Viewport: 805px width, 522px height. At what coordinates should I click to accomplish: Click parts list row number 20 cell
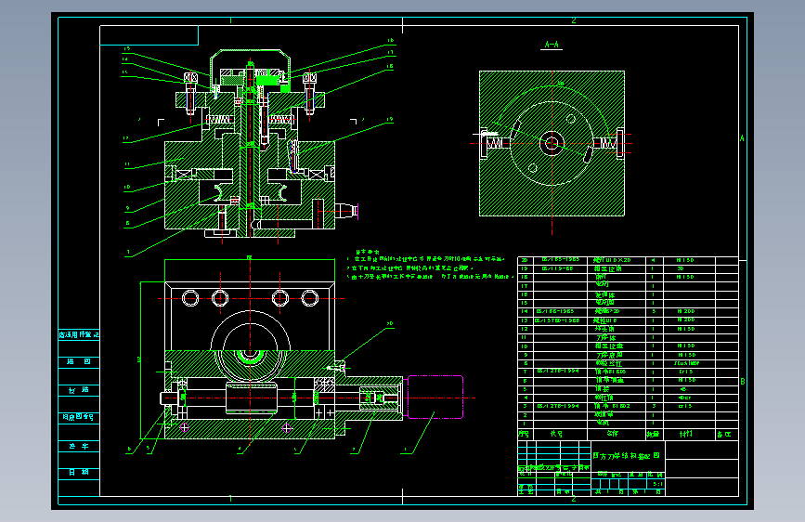526,260
